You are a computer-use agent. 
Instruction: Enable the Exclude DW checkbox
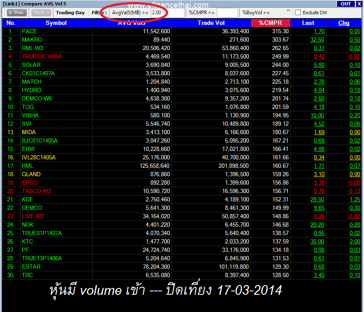[x=298, y=13]
